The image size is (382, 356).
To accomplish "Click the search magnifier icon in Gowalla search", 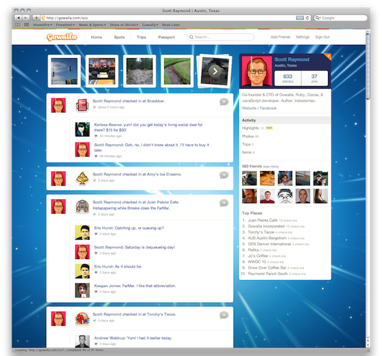I will click(191, 37).
